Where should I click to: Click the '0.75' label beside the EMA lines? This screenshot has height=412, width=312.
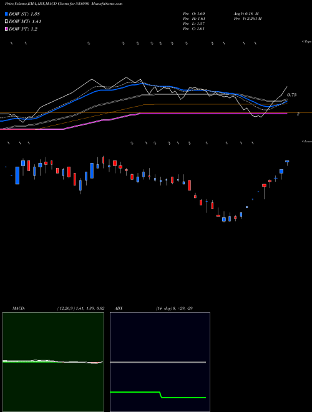(292, 95)
